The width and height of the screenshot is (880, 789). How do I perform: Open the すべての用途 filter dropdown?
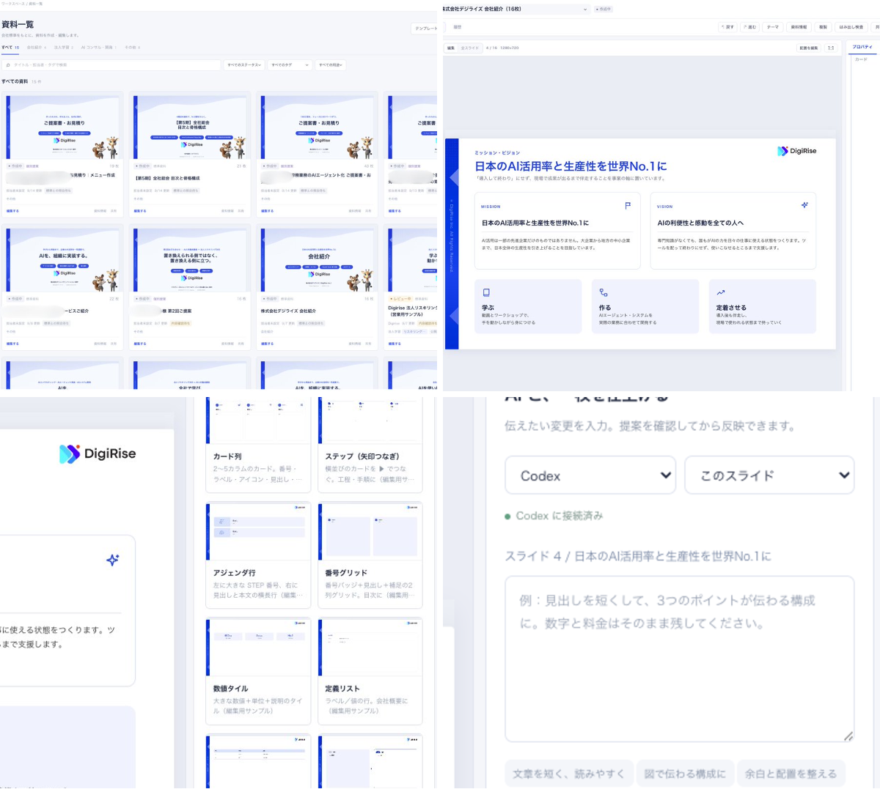pyautogui.click(x=331, y=65)
